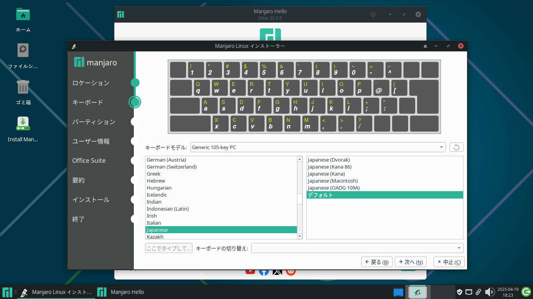Choose Italian in the layout list

coord(221,223)
